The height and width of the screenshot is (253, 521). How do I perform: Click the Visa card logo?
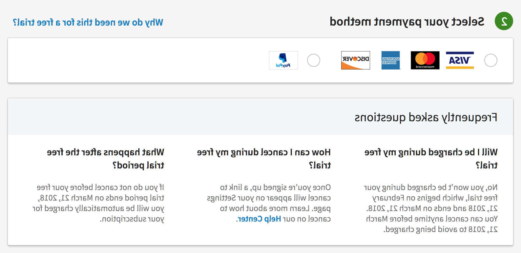[460, 60]
